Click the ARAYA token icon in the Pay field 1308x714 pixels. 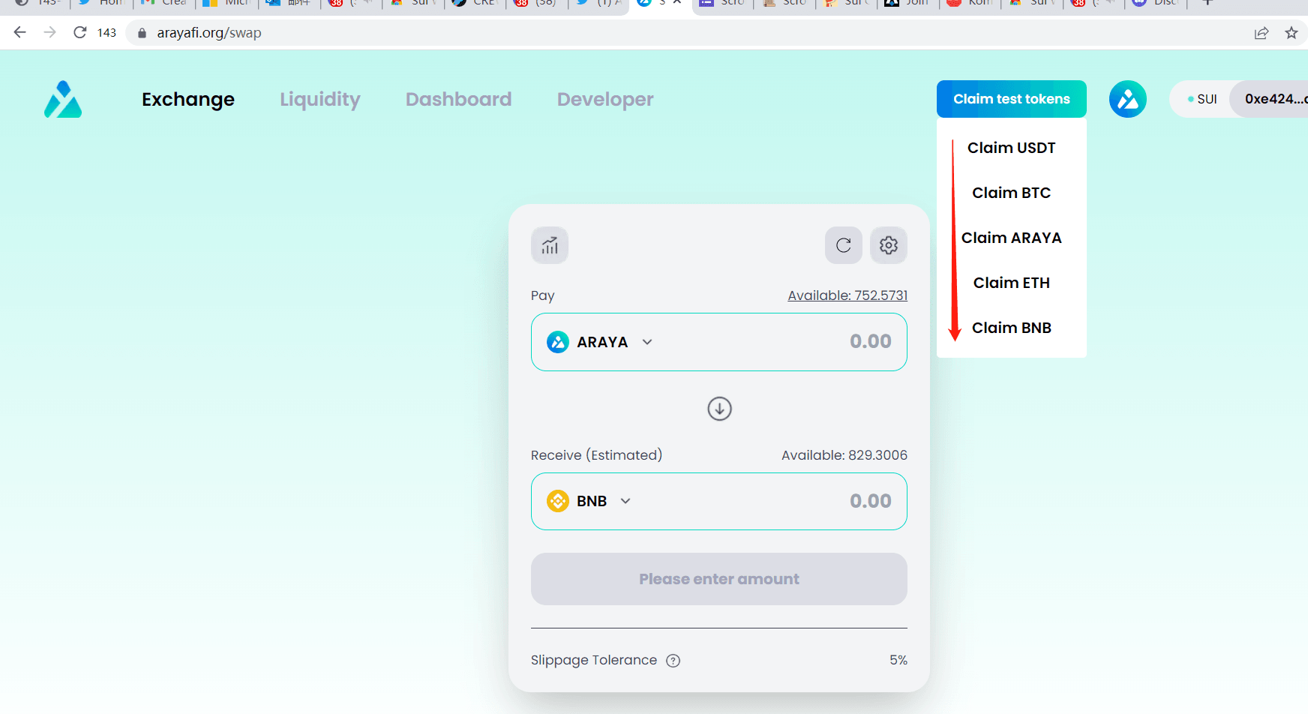[x=558, y=342]
